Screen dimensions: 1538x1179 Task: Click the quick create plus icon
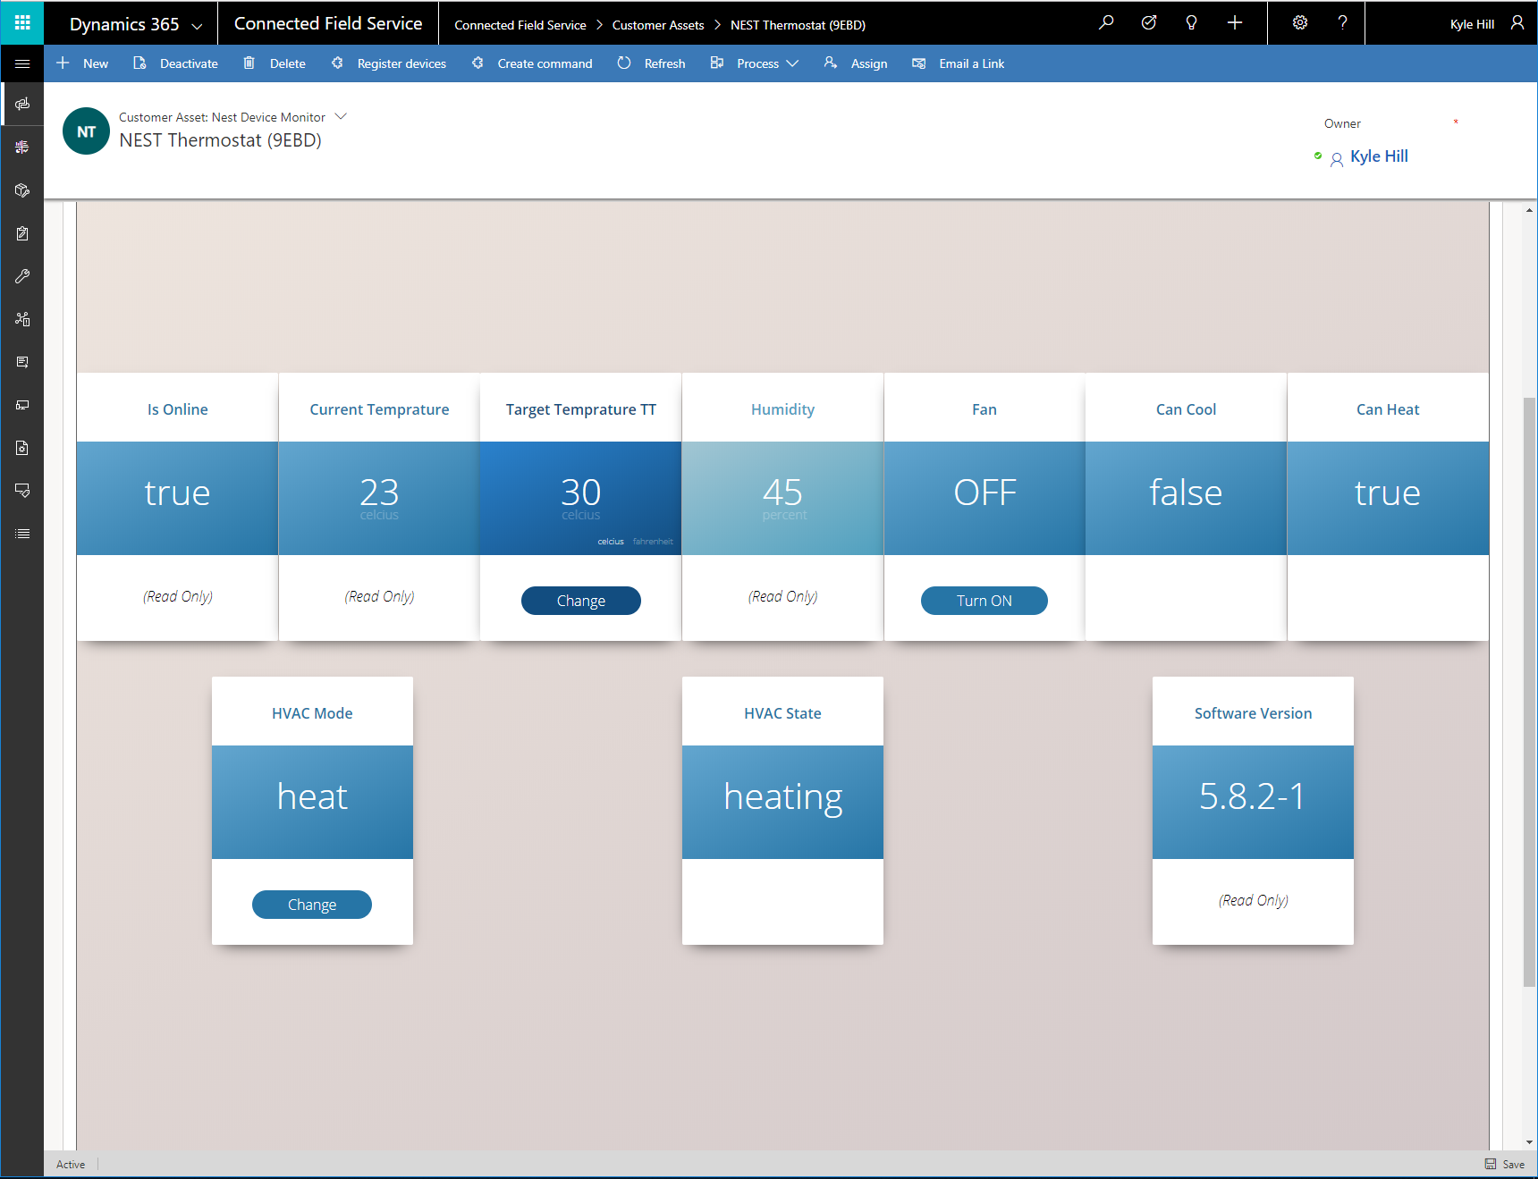(x=1235, y=22)
